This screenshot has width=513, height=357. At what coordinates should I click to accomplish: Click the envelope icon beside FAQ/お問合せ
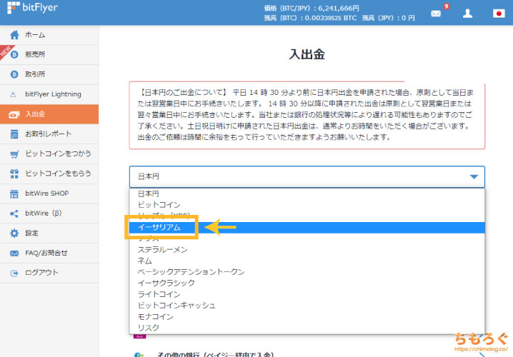click(14, 253)
